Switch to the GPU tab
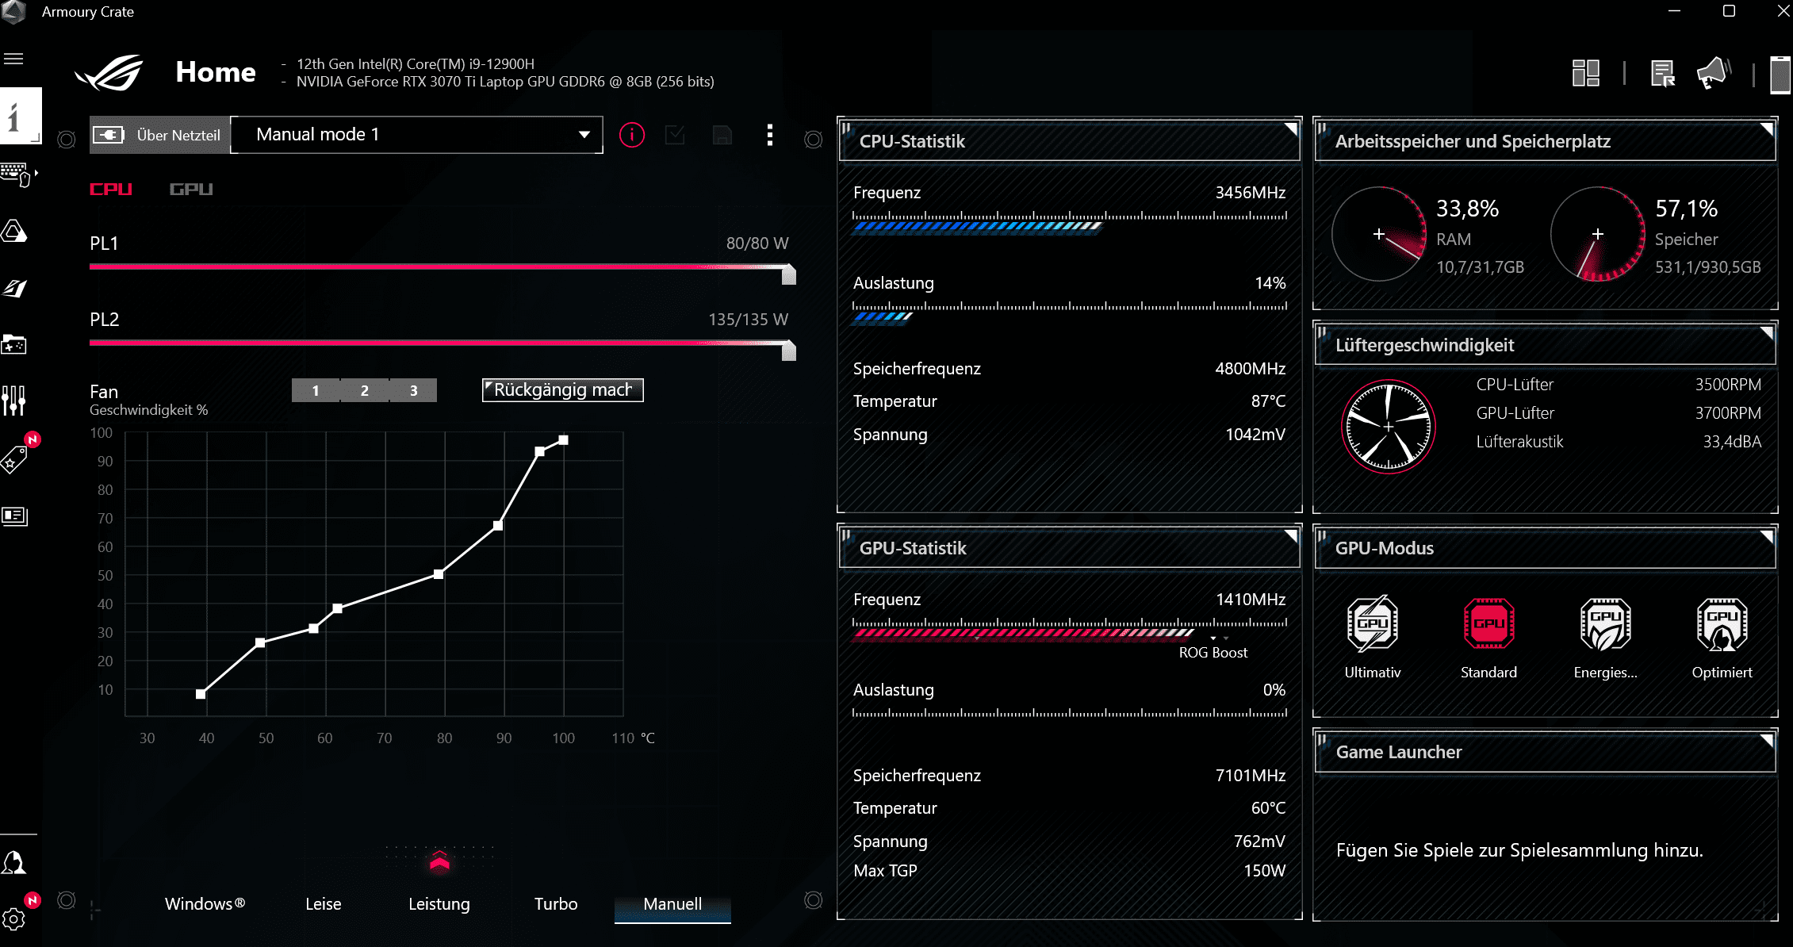Image resolution: width=1793 pixels, height=947 pixels. point(191,189)
